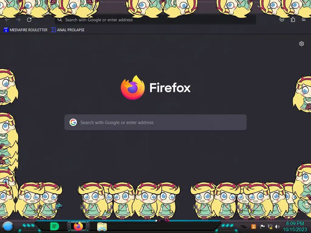Open the Start orb menu
This screenshot has width=311, height=233.
pos(8,226)
